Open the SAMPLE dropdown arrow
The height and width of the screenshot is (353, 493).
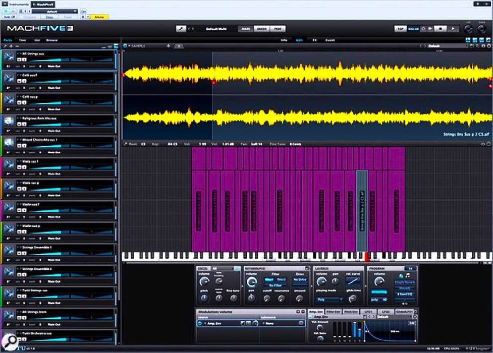129,46
